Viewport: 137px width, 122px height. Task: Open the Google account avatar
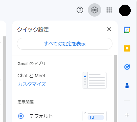pos(125,10)
